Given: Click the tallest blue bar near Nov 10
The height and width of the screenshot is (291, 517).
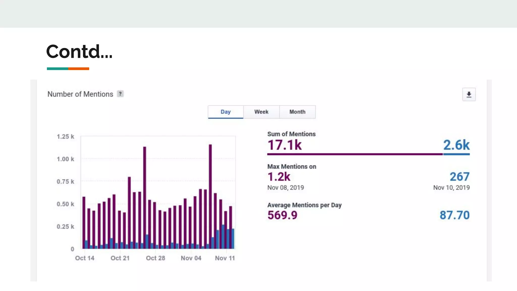Looking at the screenshot, I should click(223, 237).
